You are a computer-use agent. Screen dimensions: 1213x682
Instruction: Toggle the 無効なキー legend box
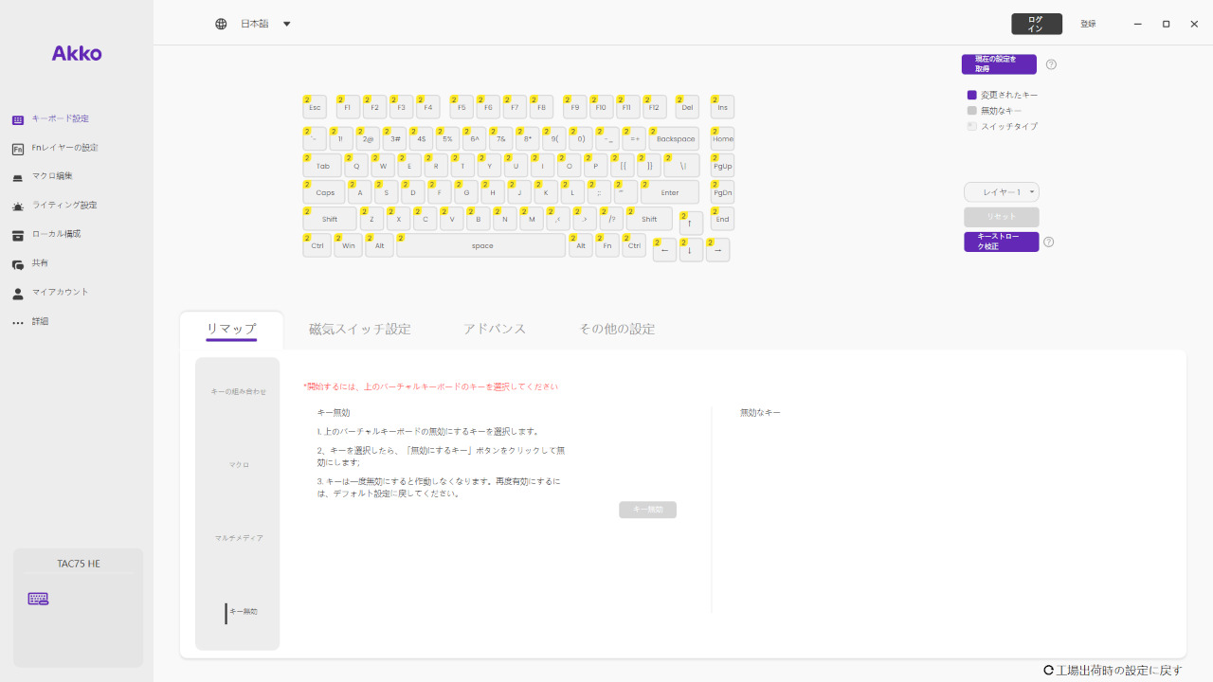(971, 111)
